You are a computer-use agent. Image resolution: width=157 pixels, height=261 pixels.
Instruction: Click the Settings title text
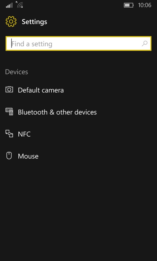pyautogui.click(x=34, y=22)
